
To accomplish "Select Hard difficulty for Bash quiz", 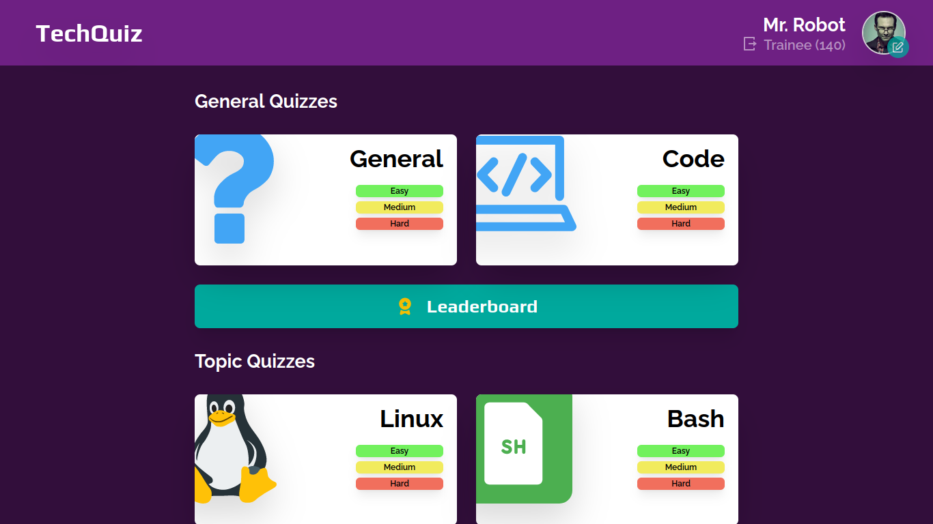I will coord(681,484).
